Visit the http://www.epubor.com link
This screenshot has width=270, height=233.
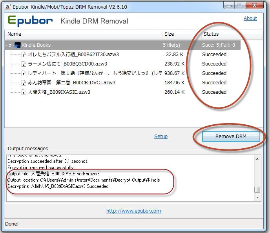coord(133,211)
